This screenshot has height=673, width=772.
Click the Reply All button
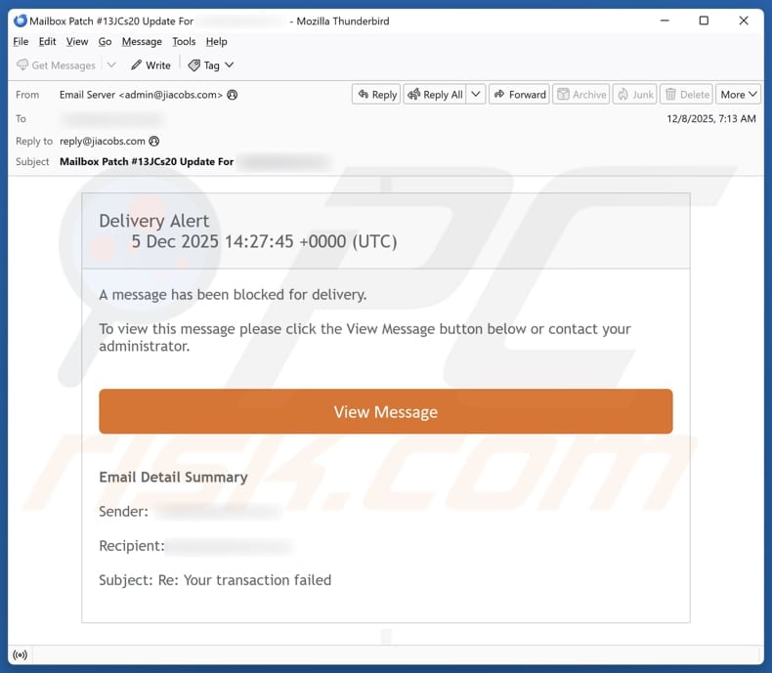(x=435, y=94)
